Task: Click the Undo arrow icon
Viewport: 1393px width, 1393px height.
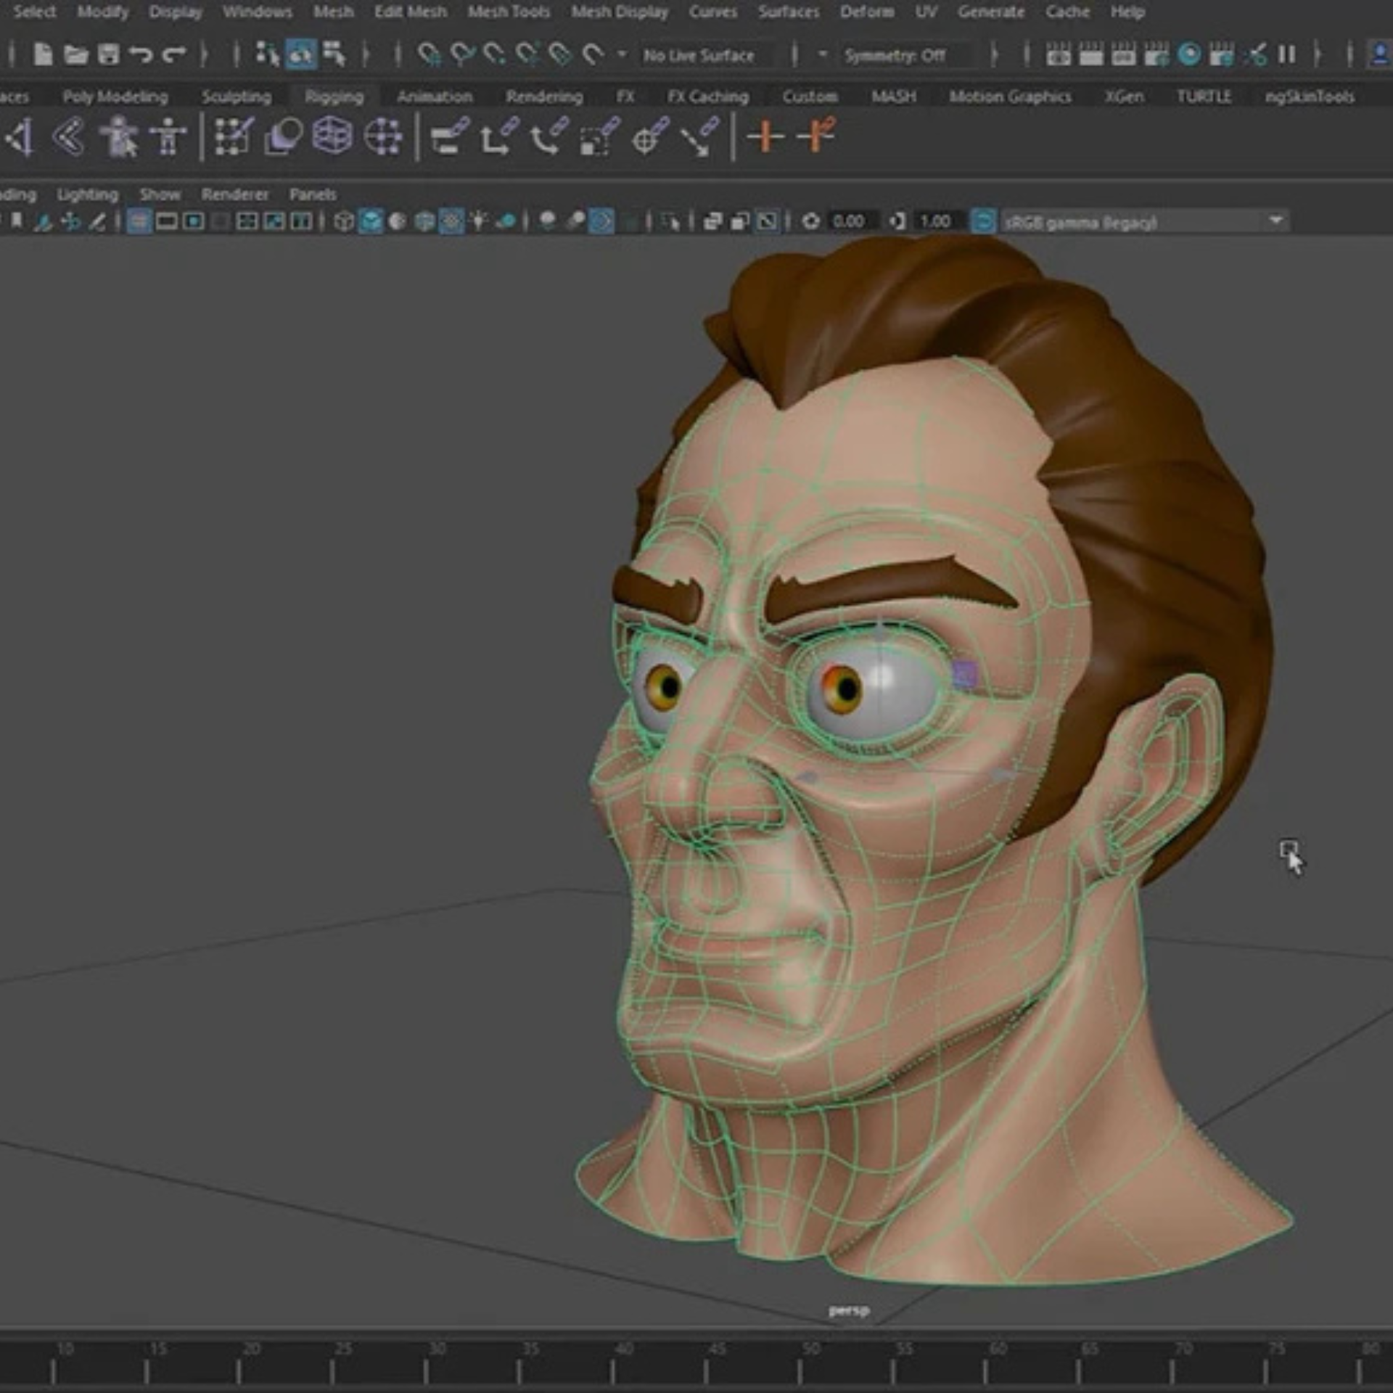Action: click(x=141, y=54)
